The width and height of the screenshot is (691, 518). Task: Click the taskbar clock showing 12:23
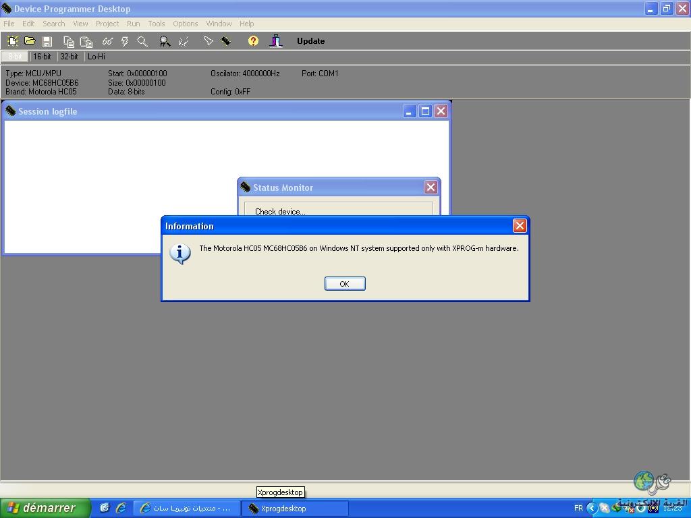(x=672, y=509)
